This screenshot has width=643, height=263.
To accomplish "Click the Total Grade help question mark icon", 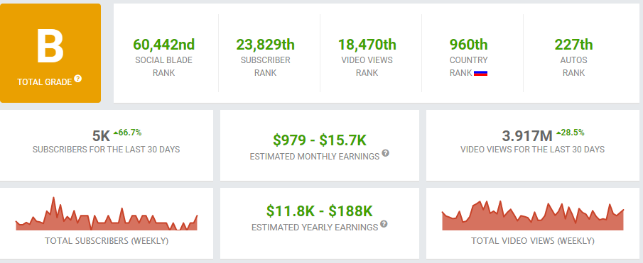I will (x=78, y=79).
